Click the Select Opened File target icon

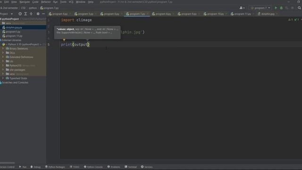20,14
